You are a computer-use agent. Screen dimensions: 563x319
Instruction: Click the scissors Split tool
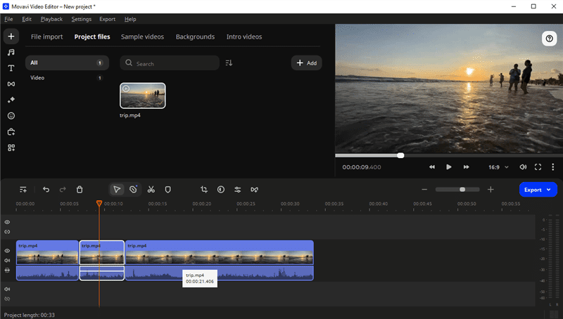point(151,189)
